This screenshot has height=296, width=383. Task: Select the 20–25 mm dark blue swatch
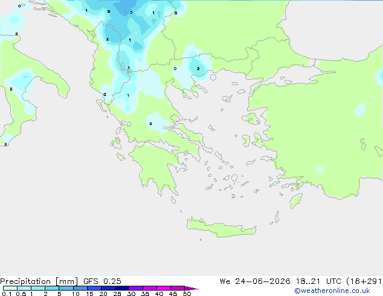[108, 288]
